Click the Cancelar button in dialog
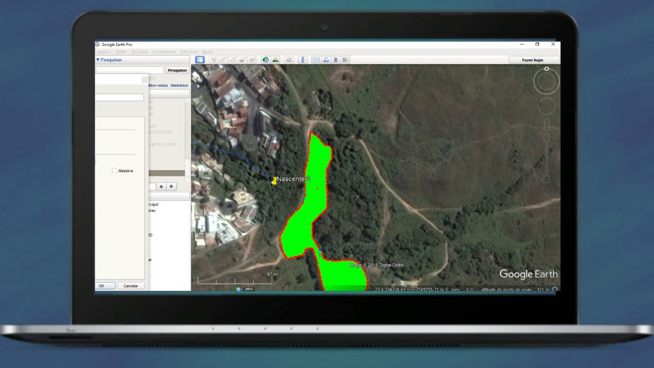 tap(131, 286)
